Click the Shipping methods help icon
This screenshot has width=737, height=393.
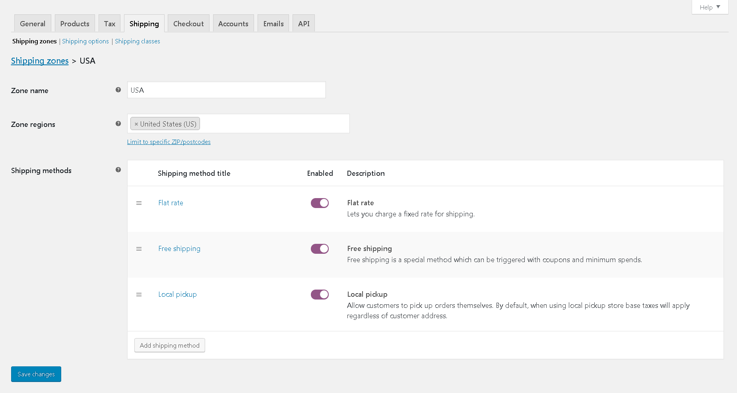(118, 169)
